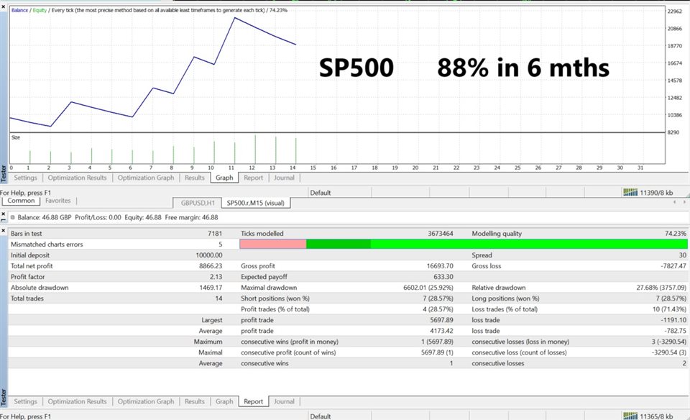Switch to Graph tab in report Tester panel
690x420 pixels.
pyautogui.click(x=224, y=401)
